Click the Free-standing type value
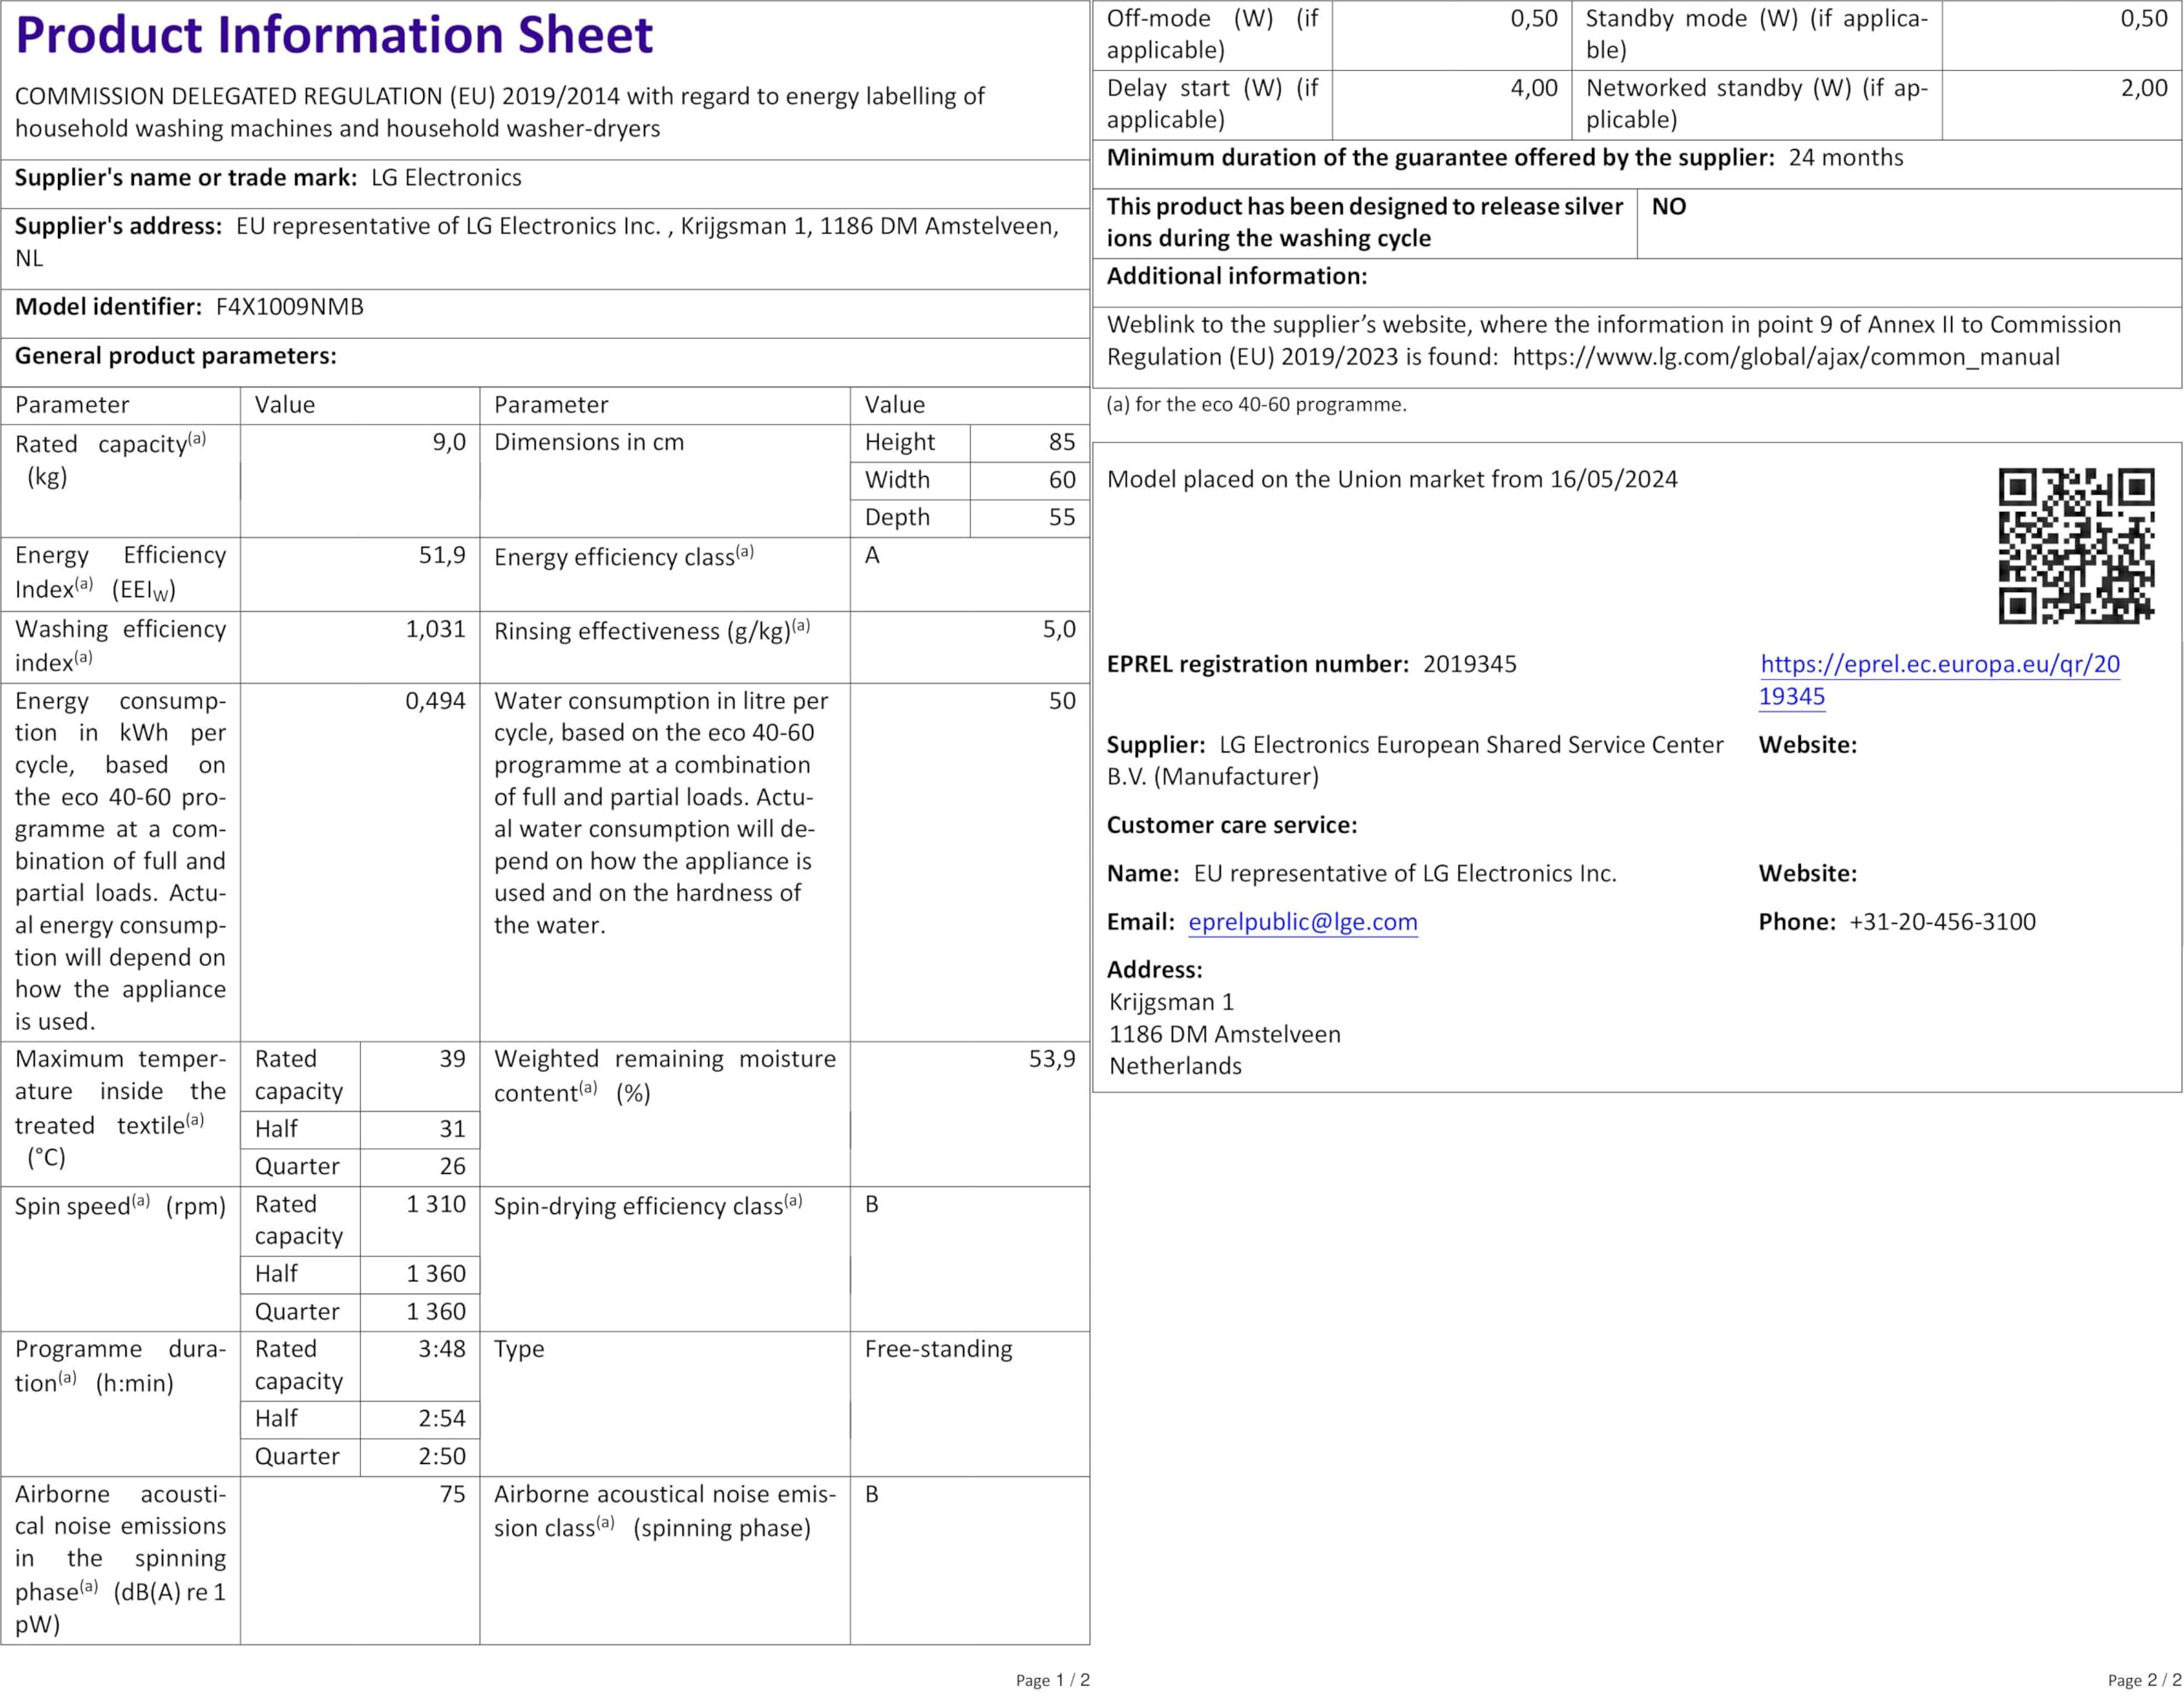The width and height of the screenshot is (2184, 1708). coord(938,1349)
